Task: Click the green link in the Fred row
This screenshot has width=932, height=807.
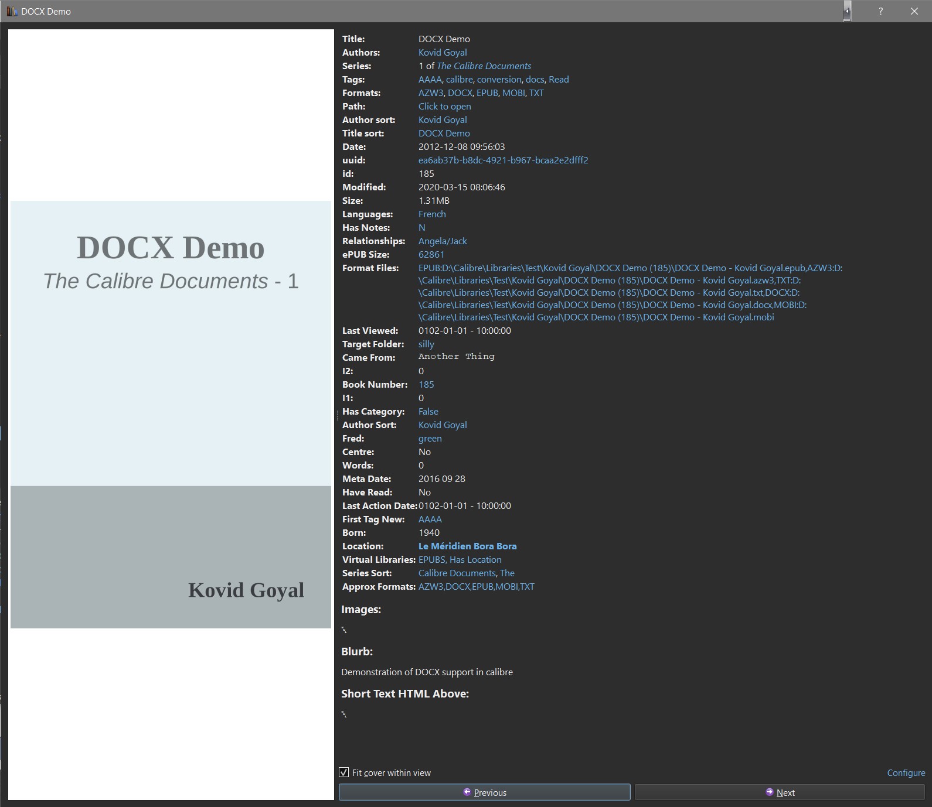Action: point(430,439)
